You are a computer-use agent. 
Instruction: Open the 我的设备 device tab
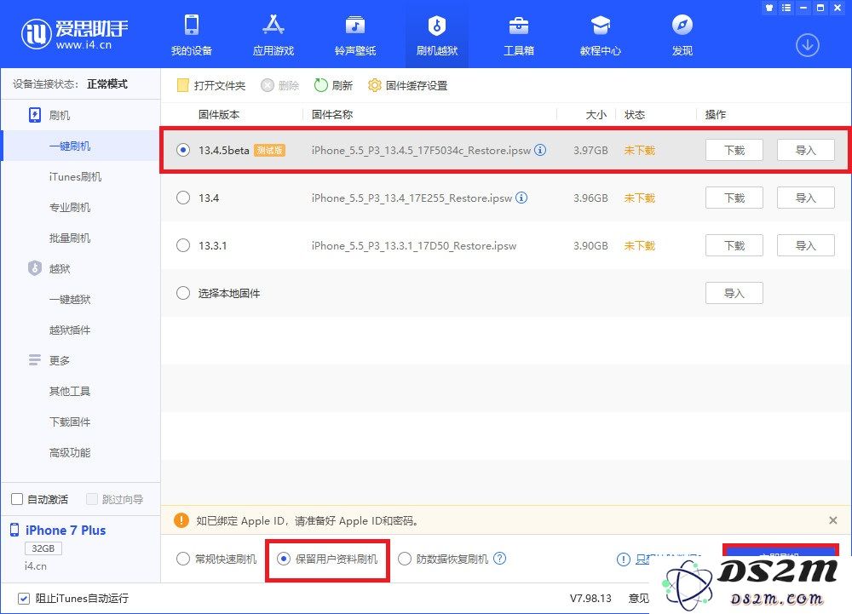(x=191, y=35)
